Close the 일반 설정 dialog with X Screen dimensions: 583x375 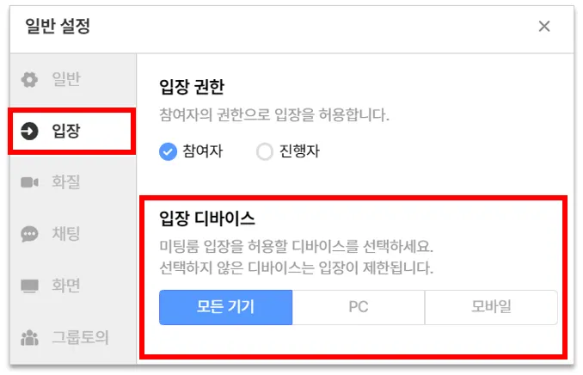pos(544,27)
